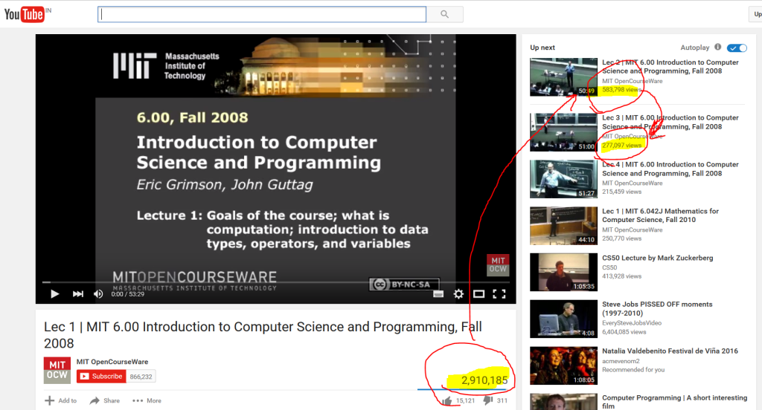Click the CC BY-NC-SA license badge
762x410 pixels.
tap(404, 284)
